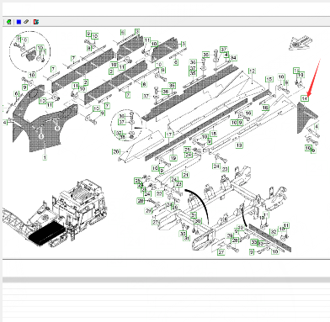Select part callout 3 at top panel

(x=184, y=44)
